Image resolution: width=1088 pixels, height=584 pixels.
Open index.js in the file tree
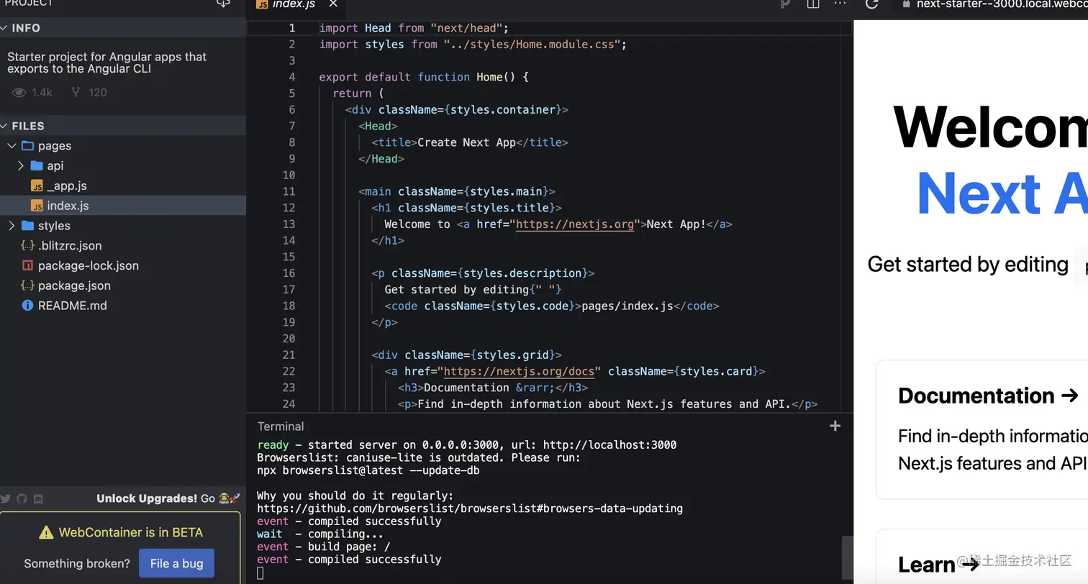(123, 206)
